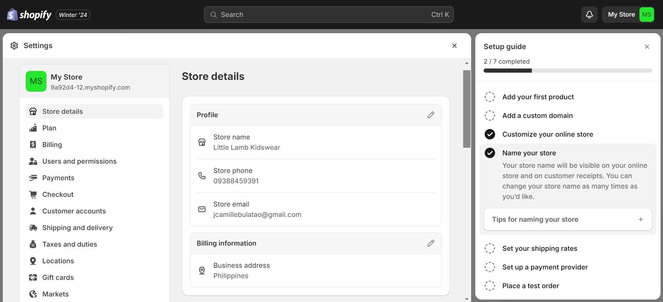The image size is (663, 302).
Task: Expand Add your first product step
Action: point(538,97)
